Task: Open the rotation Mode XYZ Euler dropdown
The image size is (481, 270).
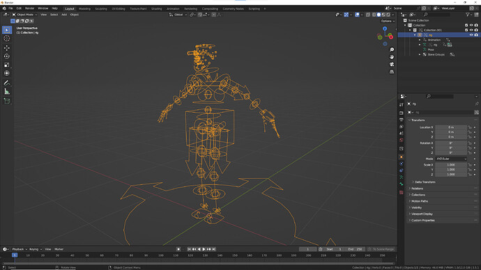Action: (x=451, y=159)
